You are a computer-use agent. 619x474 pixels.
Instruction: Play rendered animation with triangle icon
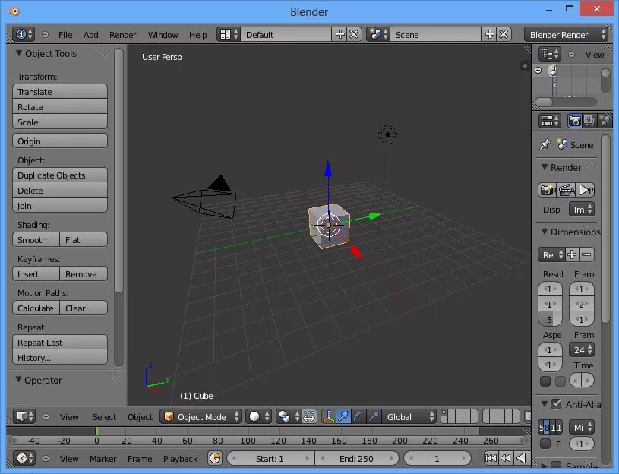pyautogui.click(x=585, y=190)
